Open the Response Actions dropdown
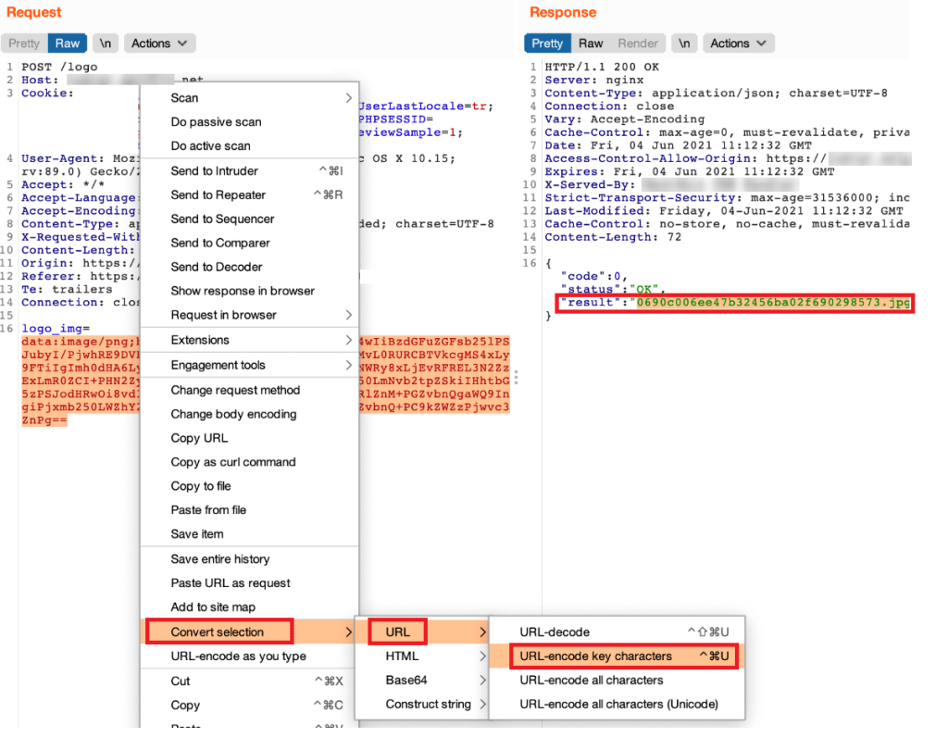 tap(739, 44)
